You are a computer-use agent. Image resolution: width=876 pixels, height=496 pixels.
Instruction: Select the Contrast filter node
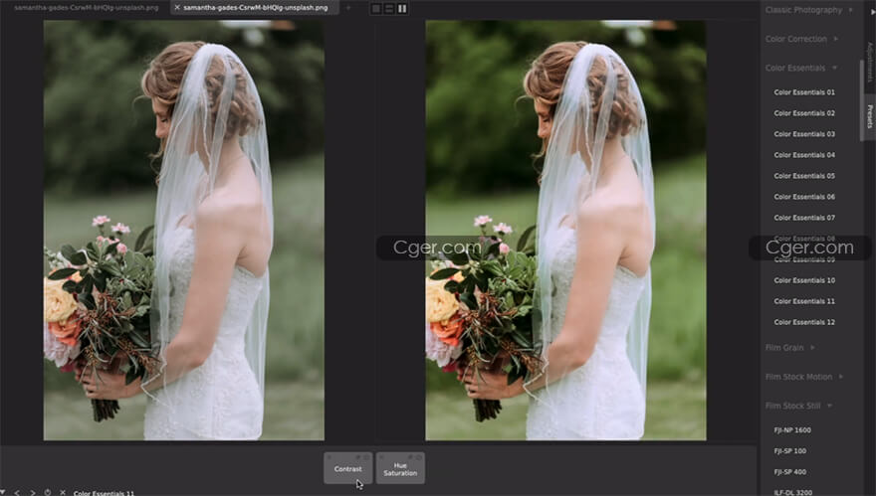pos(348,469)
